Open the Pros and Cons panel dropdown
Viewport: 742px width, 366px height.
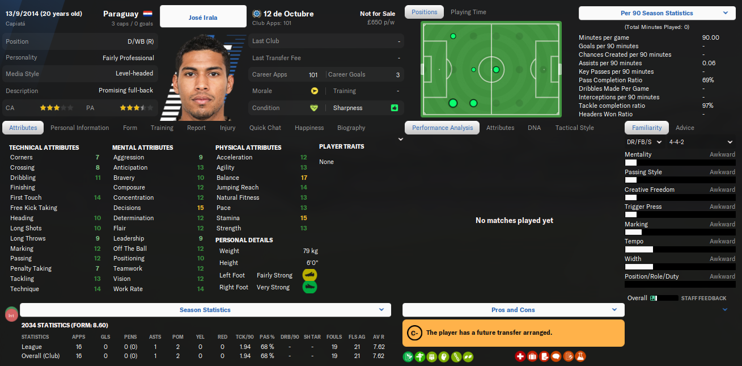pos(513,310)
